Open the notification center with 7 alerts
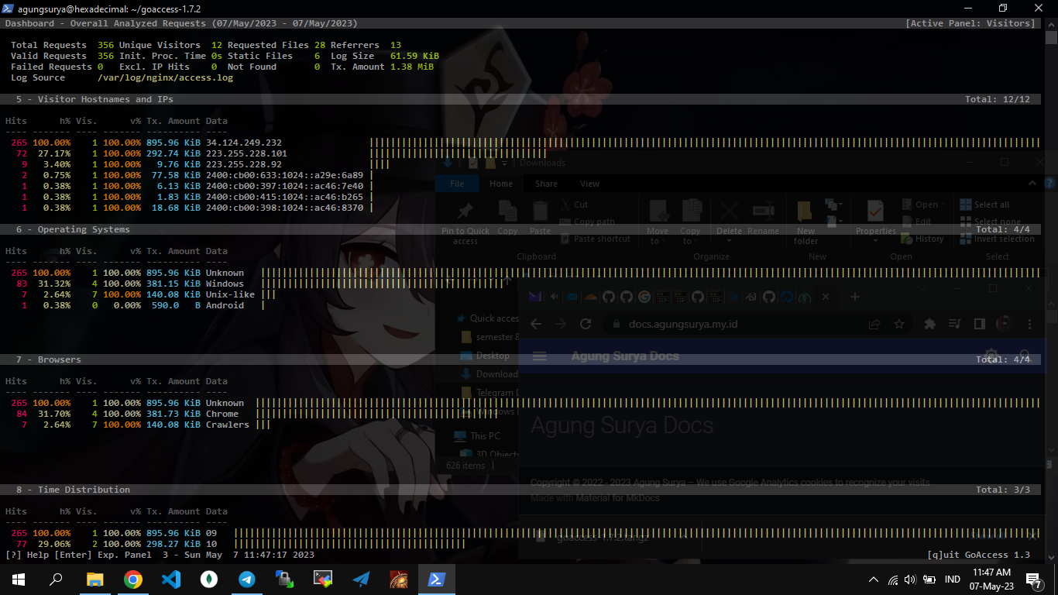The height and width of the screenshot is (595, 1058). [x=1033, y=580]
